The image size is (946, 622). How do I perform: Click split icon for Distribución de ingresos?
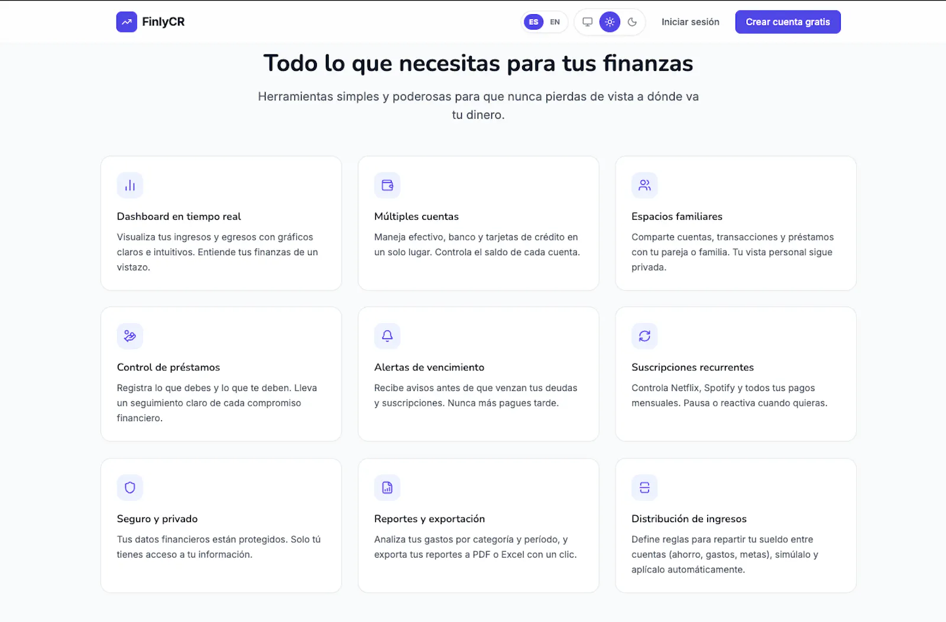[644, 487]
